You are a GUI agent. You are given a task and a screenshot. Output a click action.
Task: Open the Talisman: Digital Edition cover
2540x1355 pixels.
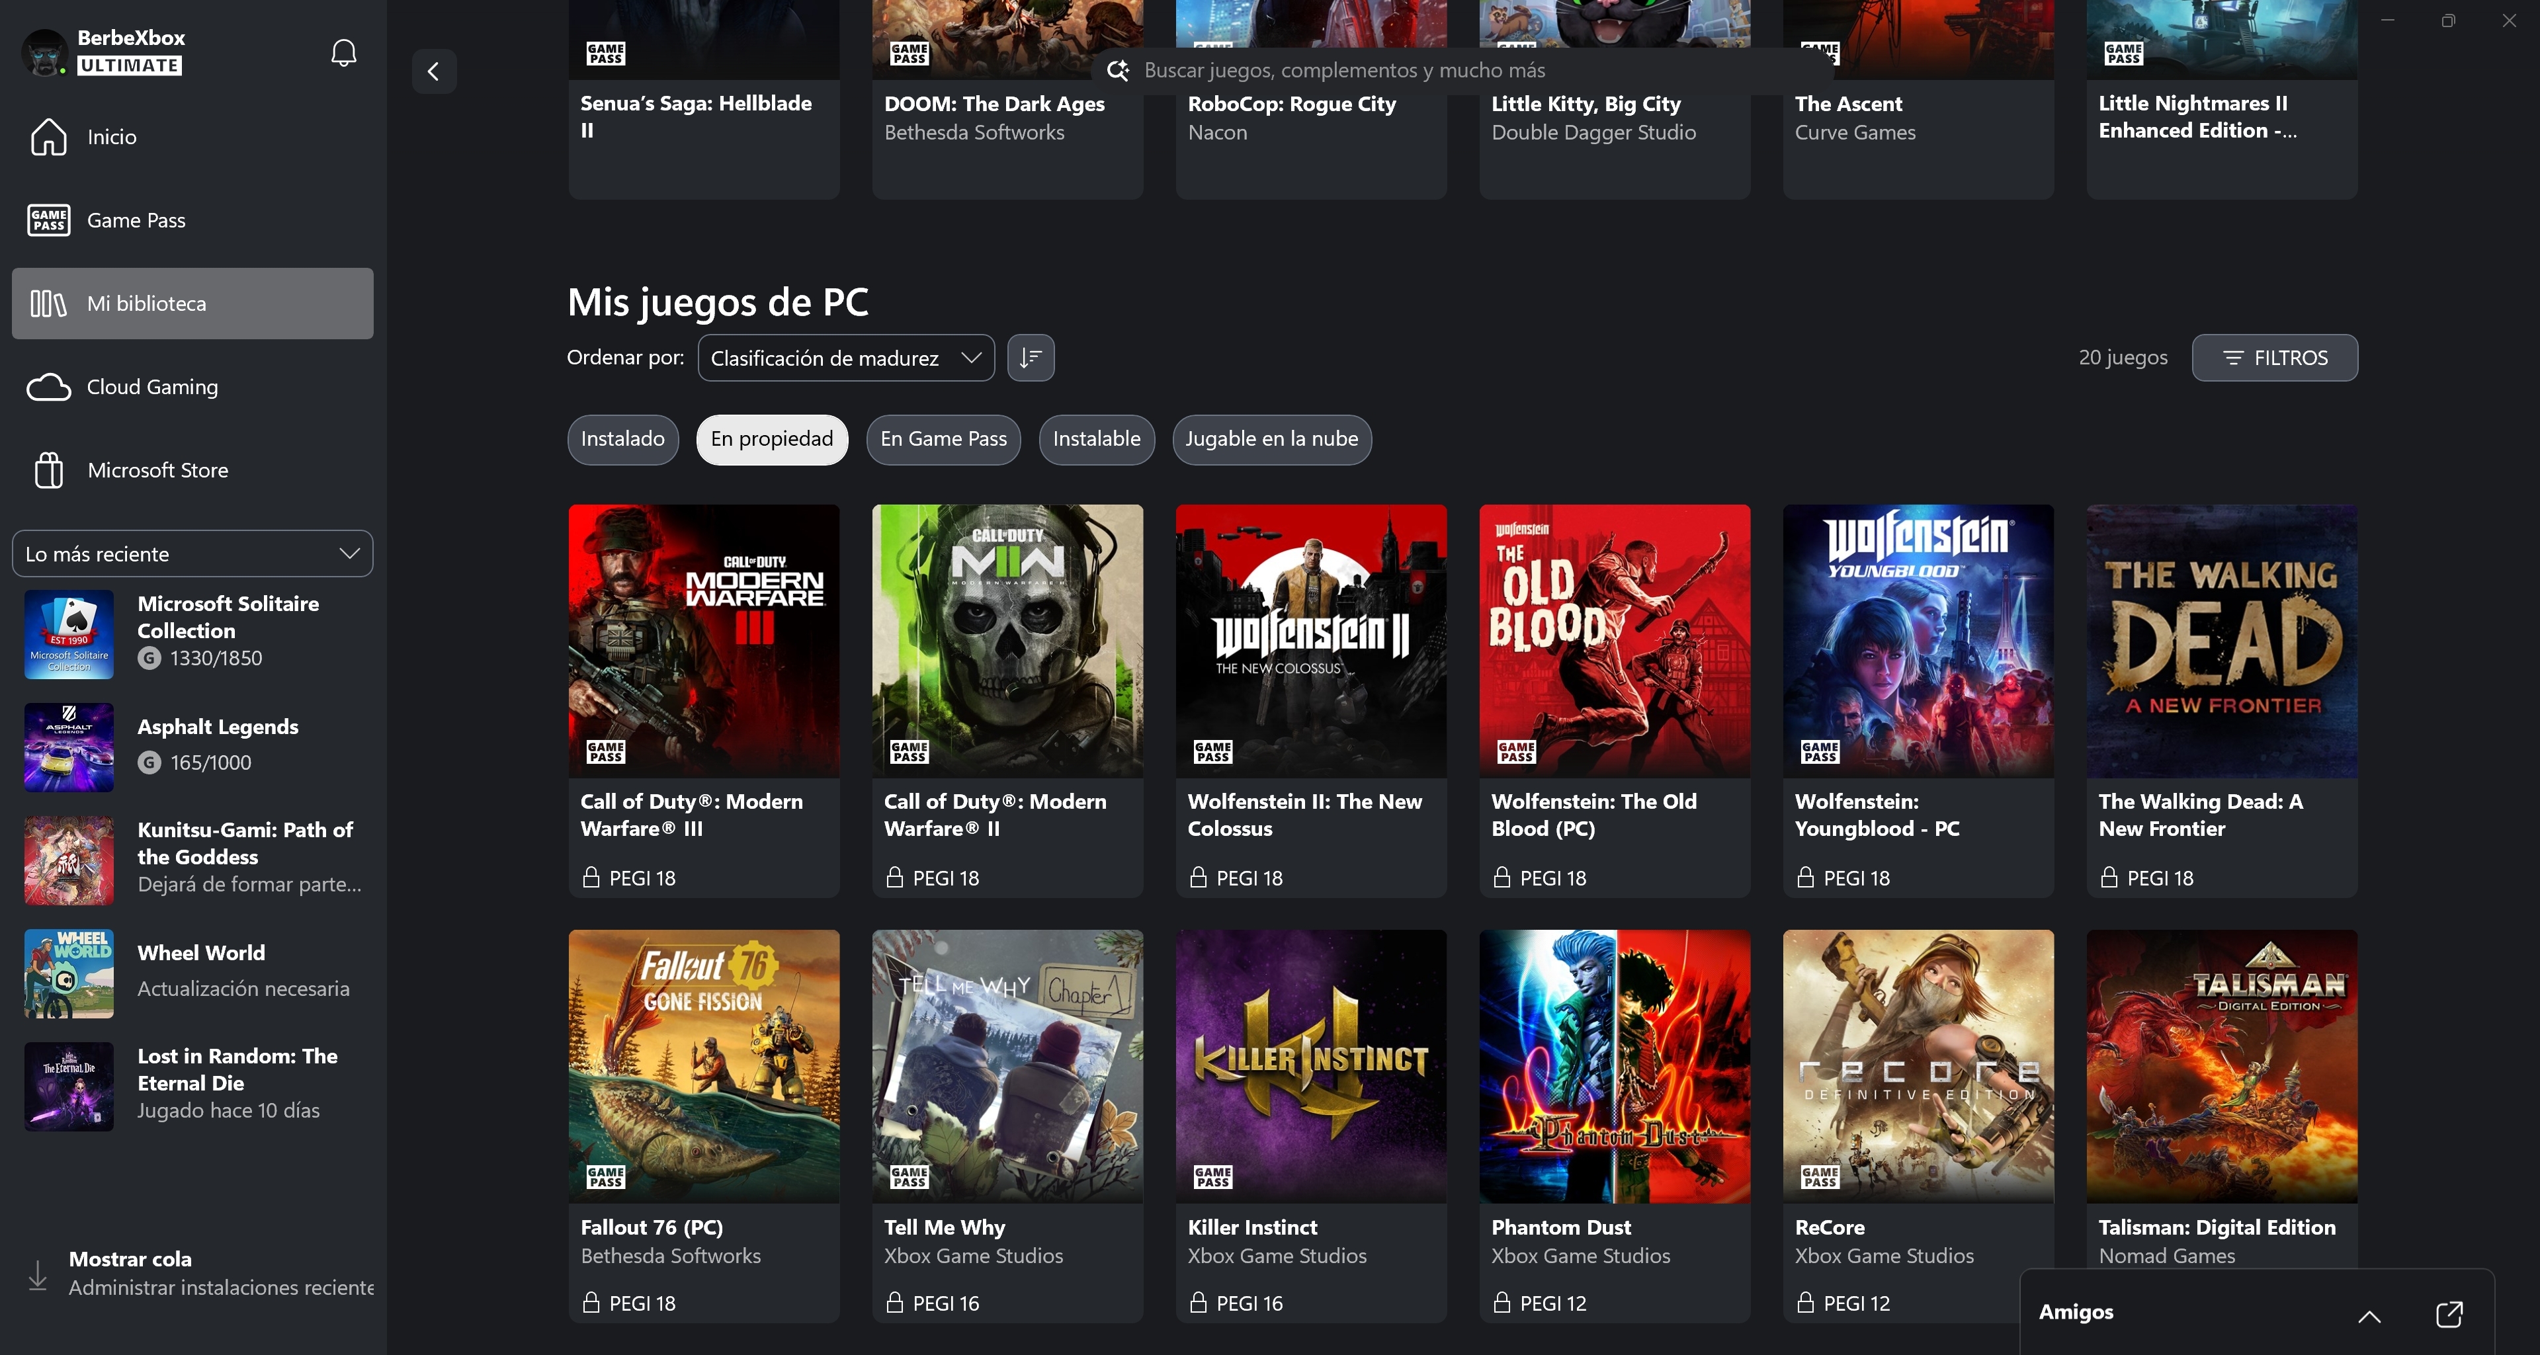tap(2222, 1066)
